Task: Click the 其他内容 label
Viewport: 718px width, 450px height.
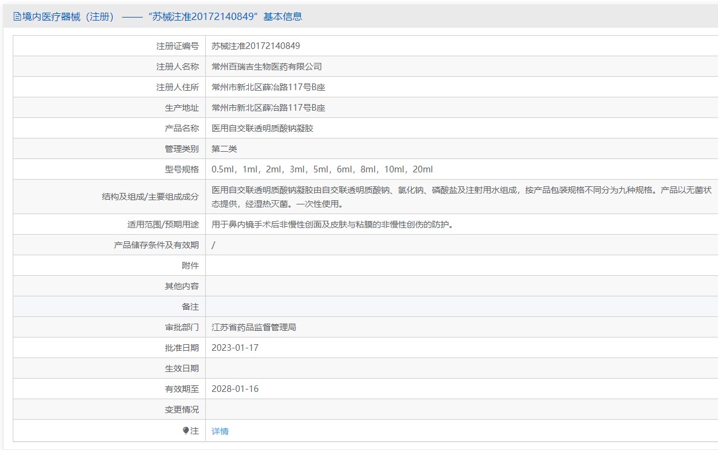Action: [x=182, y=286]
